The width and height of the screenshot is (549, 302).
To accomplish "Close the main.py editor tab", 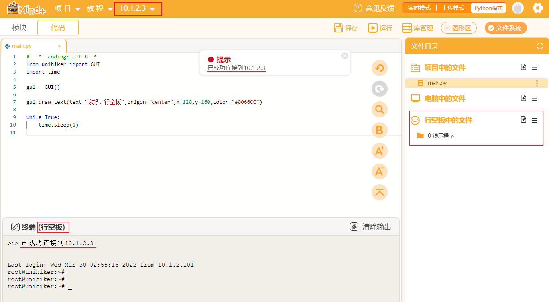I will (59, 46).
